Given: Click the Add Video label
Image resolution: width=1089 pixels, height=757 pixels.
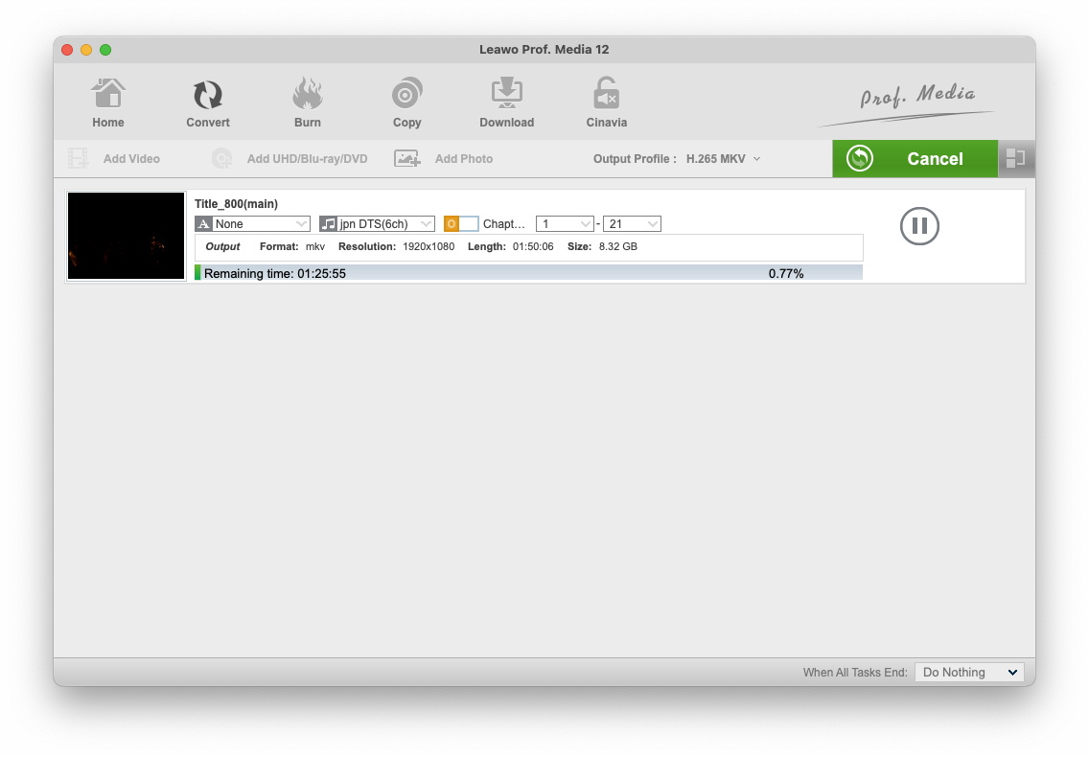Looking at the screenshot, I should point(131,158).
